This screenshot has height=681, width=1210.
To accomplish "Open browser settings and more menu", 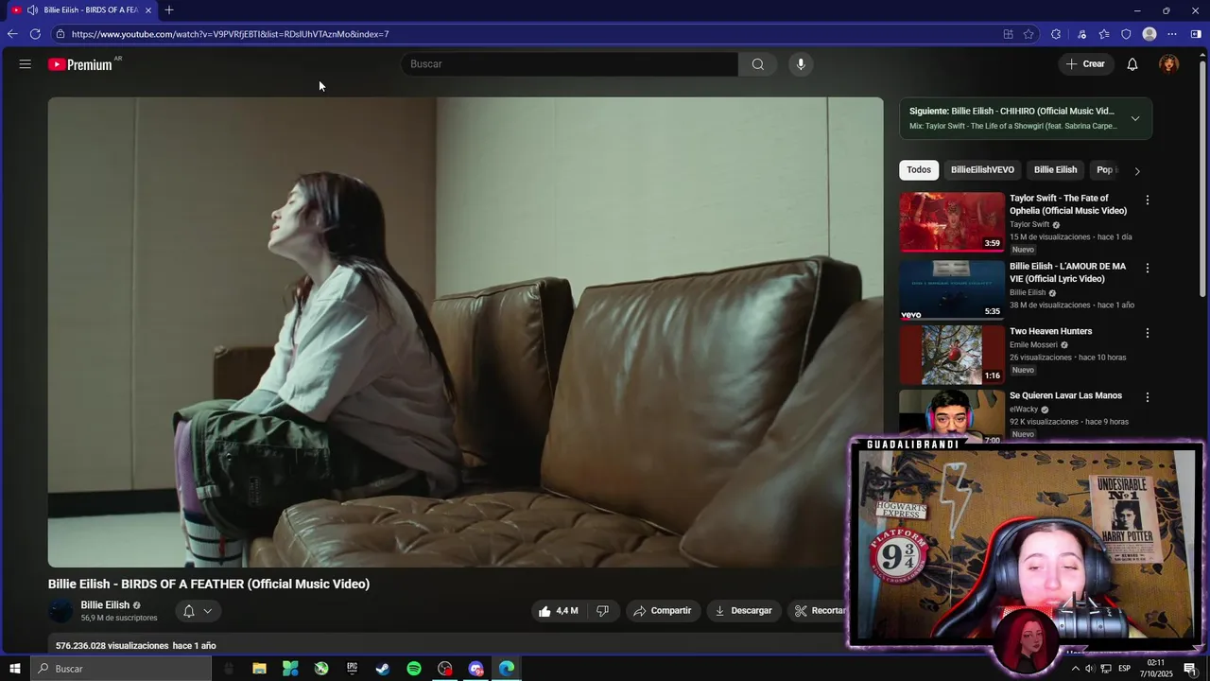I will pos(1172,34).
